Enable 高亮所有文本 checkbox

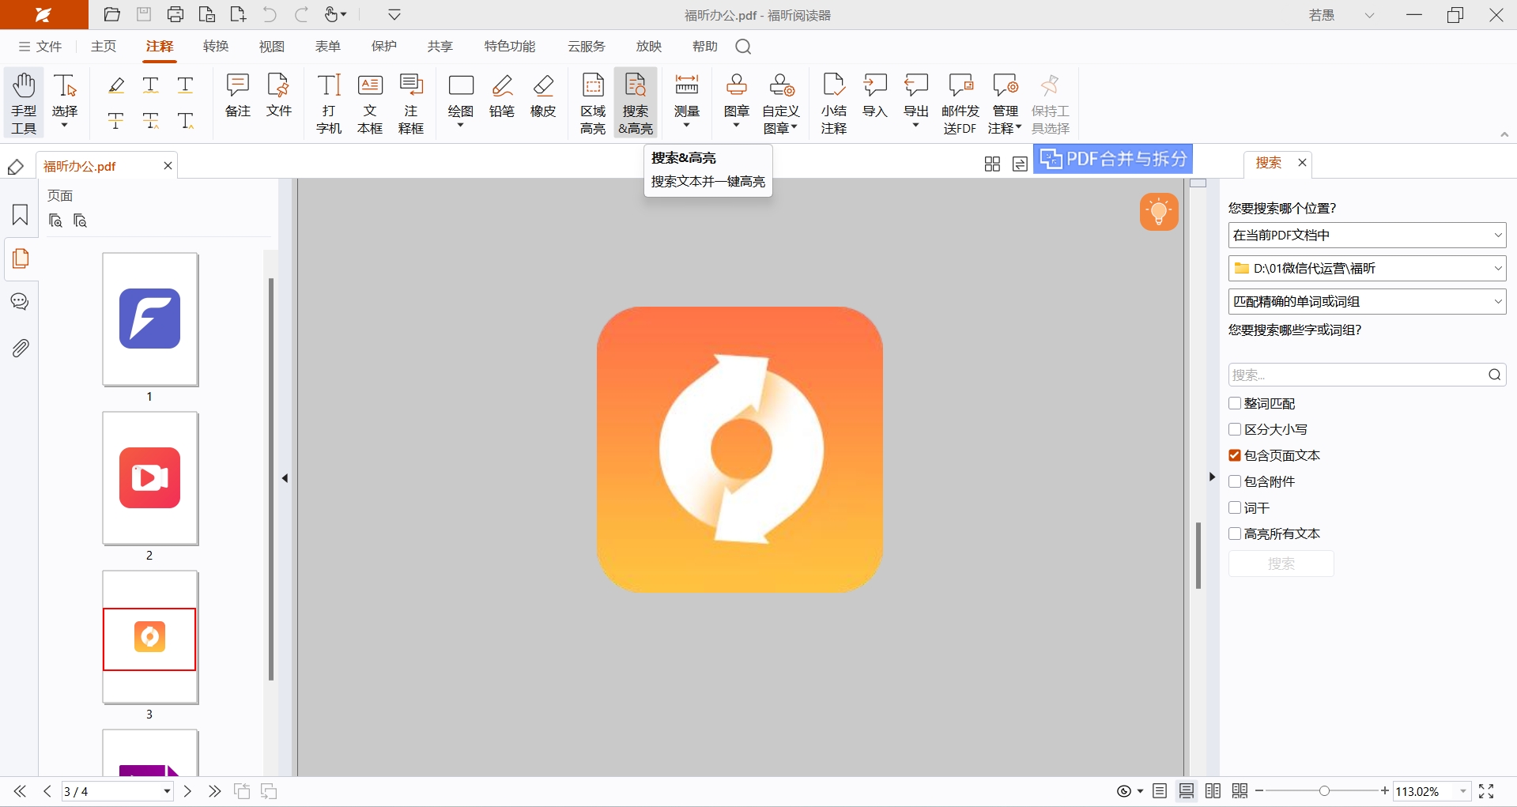(x=1235, y=534)
